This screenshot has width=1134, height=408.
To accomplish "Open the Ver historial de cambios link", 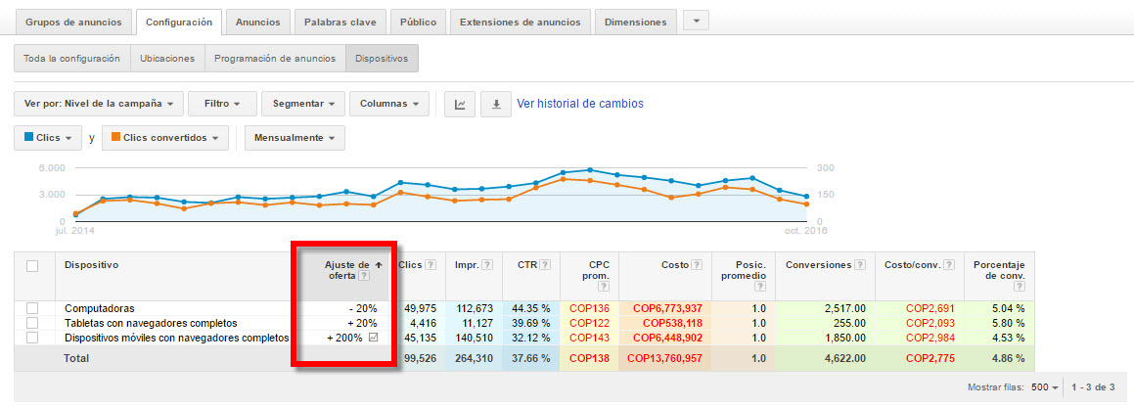I will point(579,104).
